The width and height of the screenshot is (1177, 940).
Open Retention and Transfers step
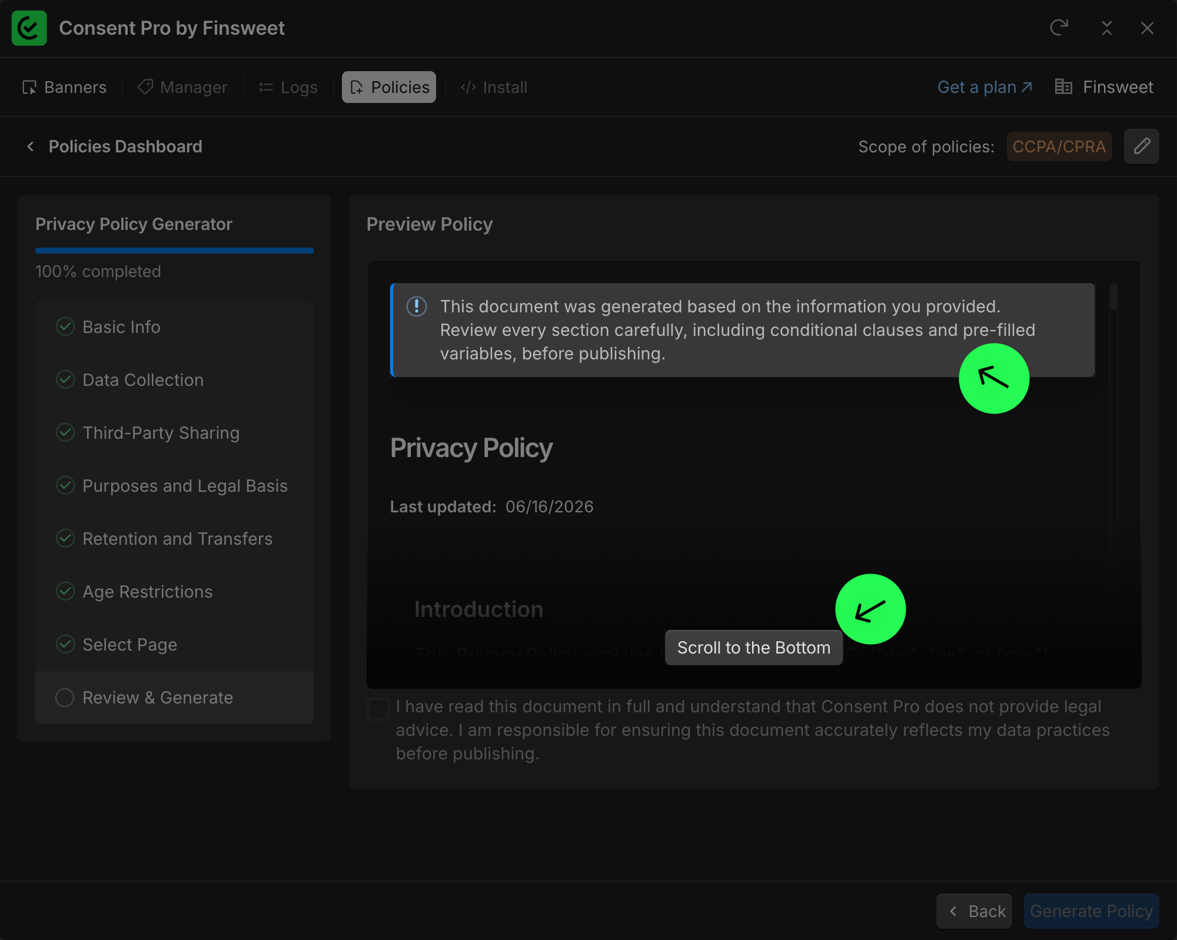(174, 539)
